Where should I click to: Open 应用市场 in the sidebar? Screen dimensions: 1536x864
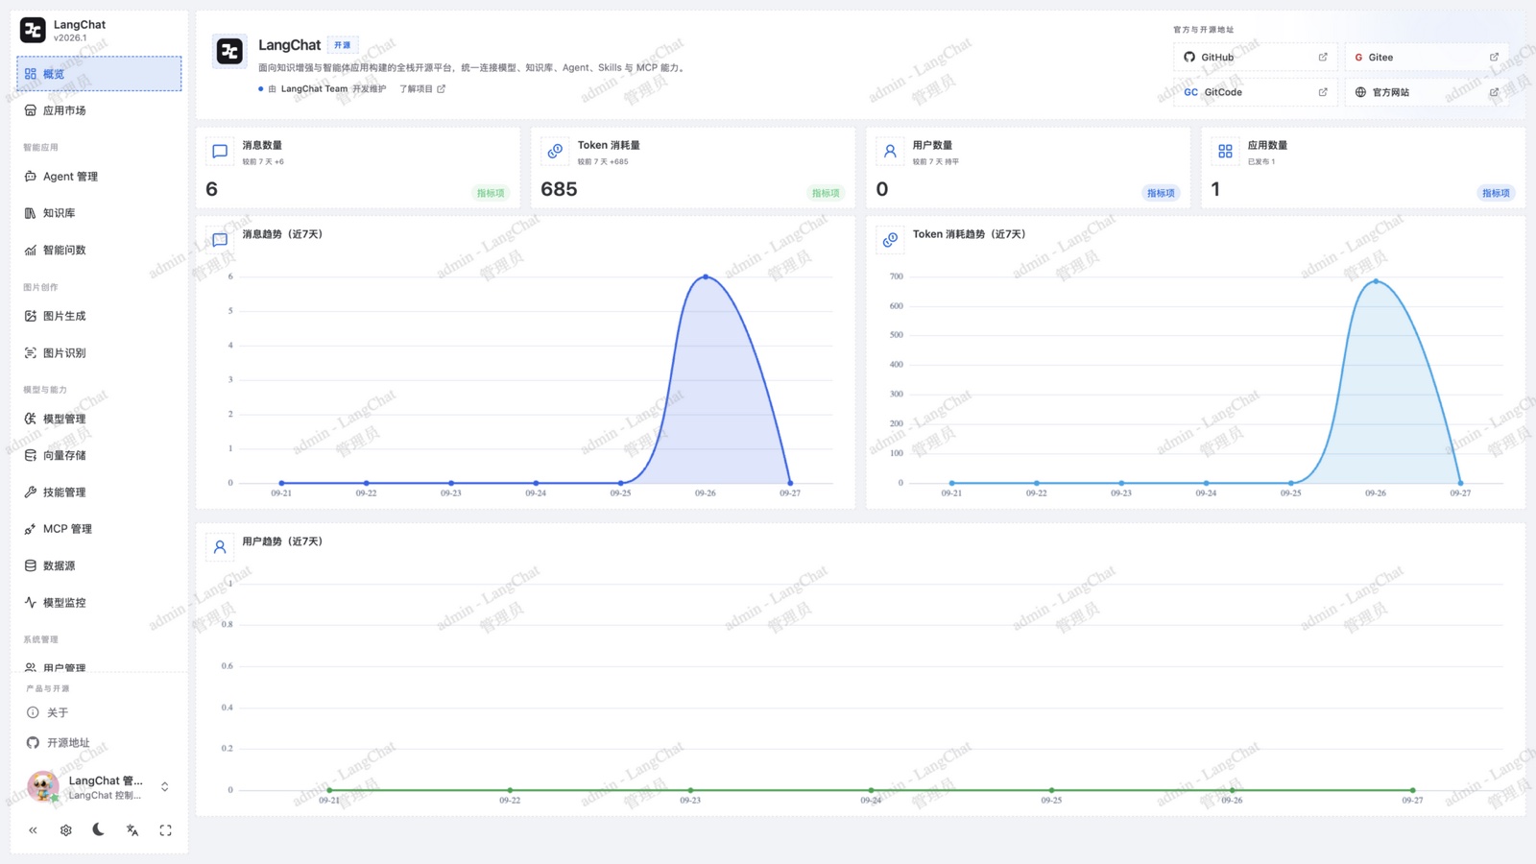(99, 110)
